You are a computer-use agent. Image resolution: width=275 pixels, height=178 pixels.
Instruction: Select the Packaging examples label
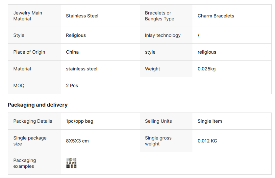[25, 163]
